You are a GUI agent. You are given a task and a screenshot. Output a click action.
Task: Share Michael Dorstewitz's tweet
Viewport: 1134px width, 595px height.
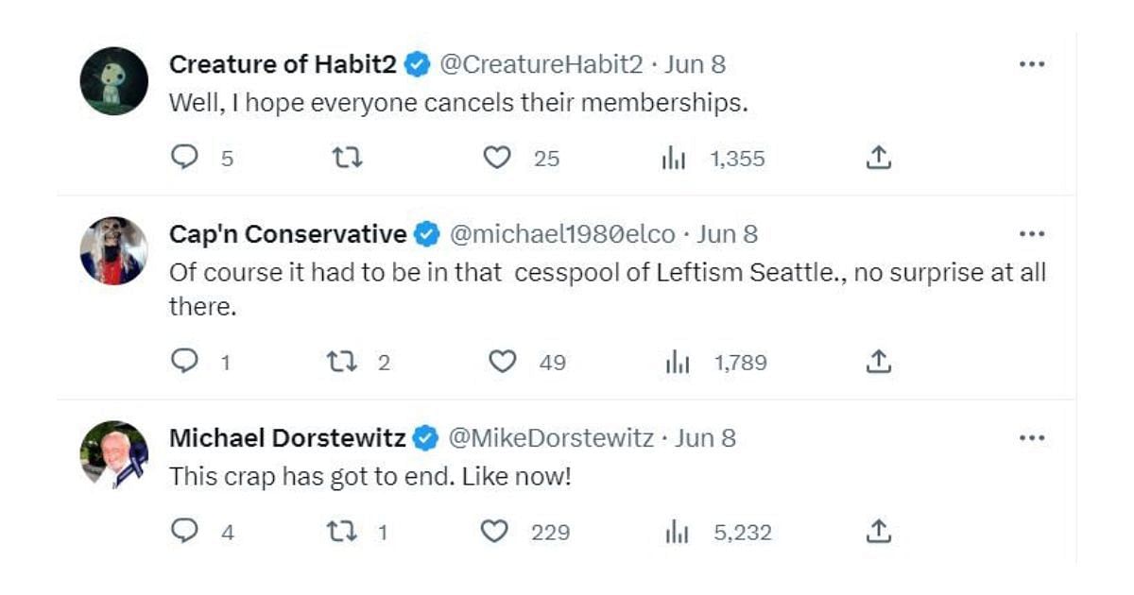tap(879, 531)
